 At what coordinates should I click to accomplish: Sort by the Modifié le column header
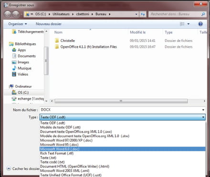(138, 32)
